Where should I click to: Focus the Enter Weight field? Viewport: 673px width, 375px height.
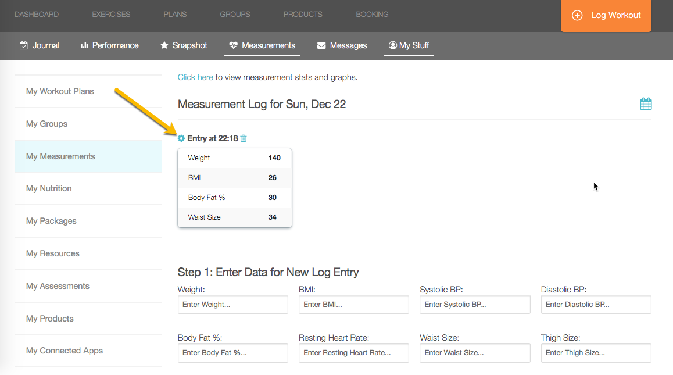(x=233, y=305)
